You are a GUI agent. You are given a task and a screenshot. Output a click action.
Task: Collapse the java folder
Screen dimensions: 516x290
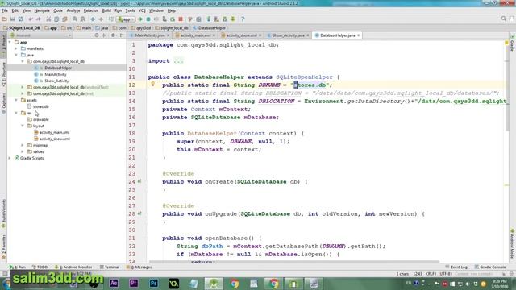point(16,55)
